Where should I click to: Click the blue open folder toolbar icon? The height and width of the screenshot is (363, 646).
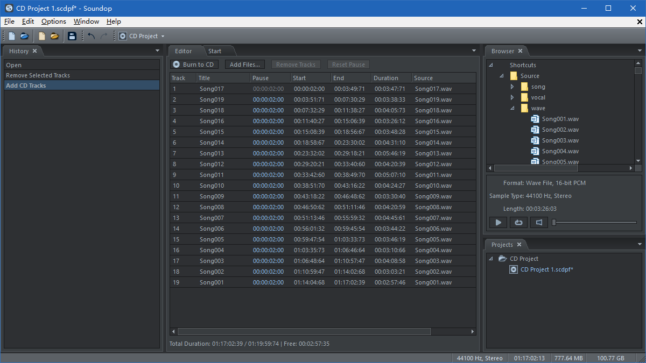(24, 36)
